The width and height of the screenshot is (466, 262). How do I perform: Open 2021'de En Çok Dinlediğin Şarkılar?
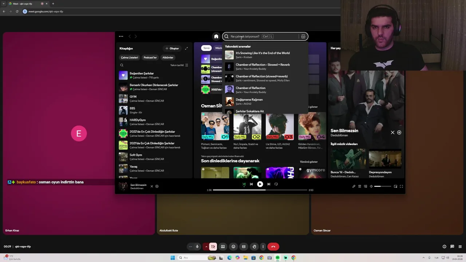pos(154,145)
